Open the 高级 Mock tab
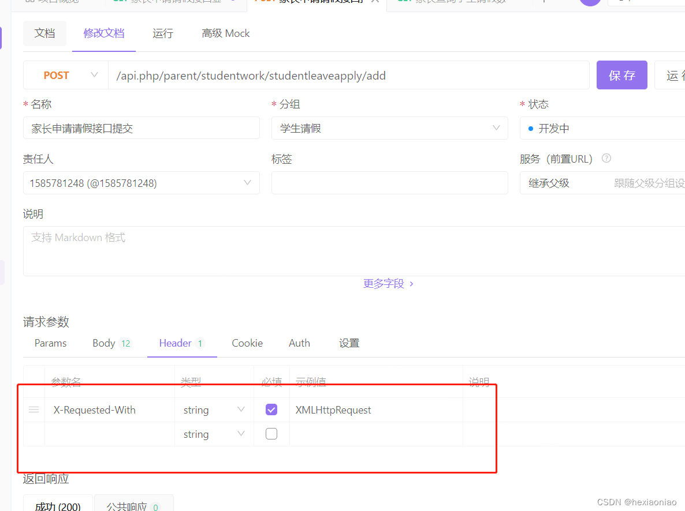685x511 pixels. tap(225, 33)
